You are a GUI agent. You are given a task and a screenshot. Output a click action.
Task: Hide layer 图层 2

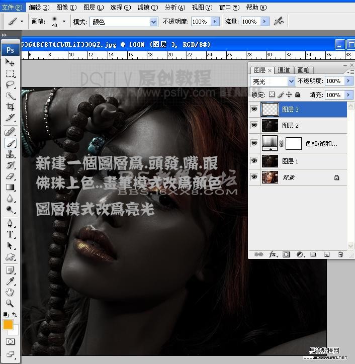254,125
